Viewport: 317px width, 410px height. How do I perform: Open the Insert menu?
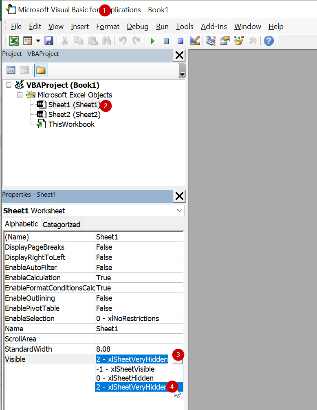79,27
